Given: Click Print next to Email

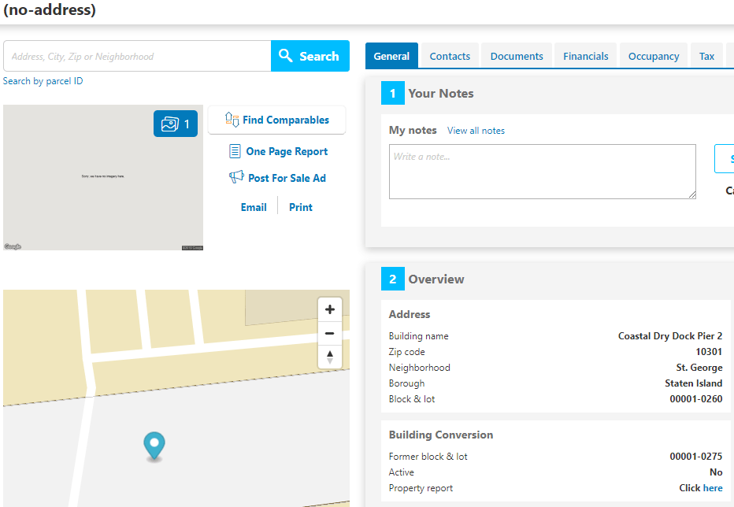Looking at the screenshot, I should coord(300,206).
